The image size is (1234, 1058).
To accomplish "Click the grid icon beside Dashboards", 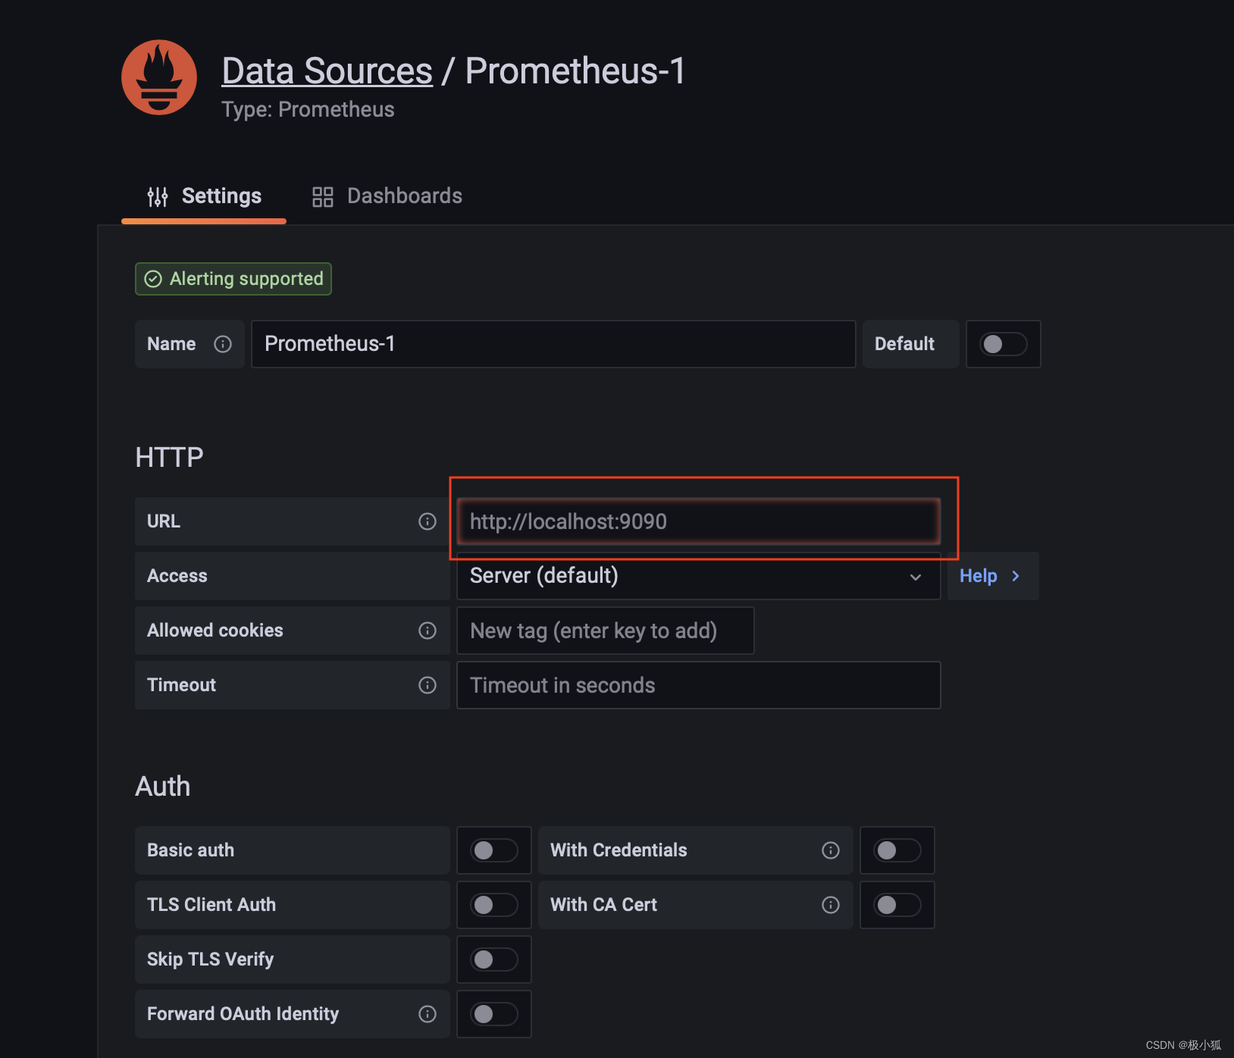I will click(322, 196).
